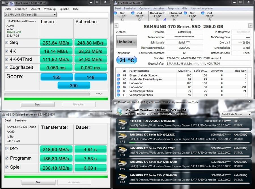Open Hilfe menu in CrystalDiskInfo
This screenshot has width=255, height=189.
tap(184, 9)
